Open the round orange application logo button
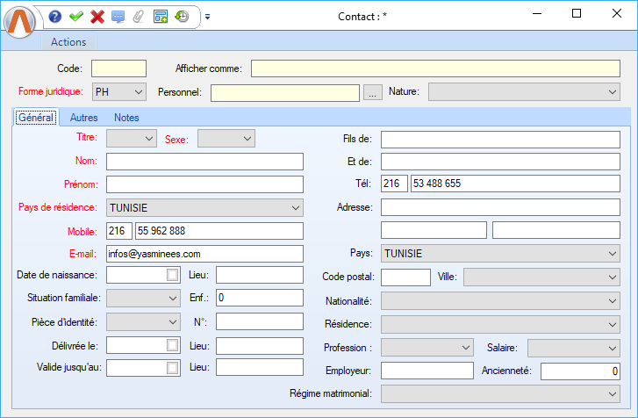The width and height of the screenshot is (638, 418). (20, 21)
